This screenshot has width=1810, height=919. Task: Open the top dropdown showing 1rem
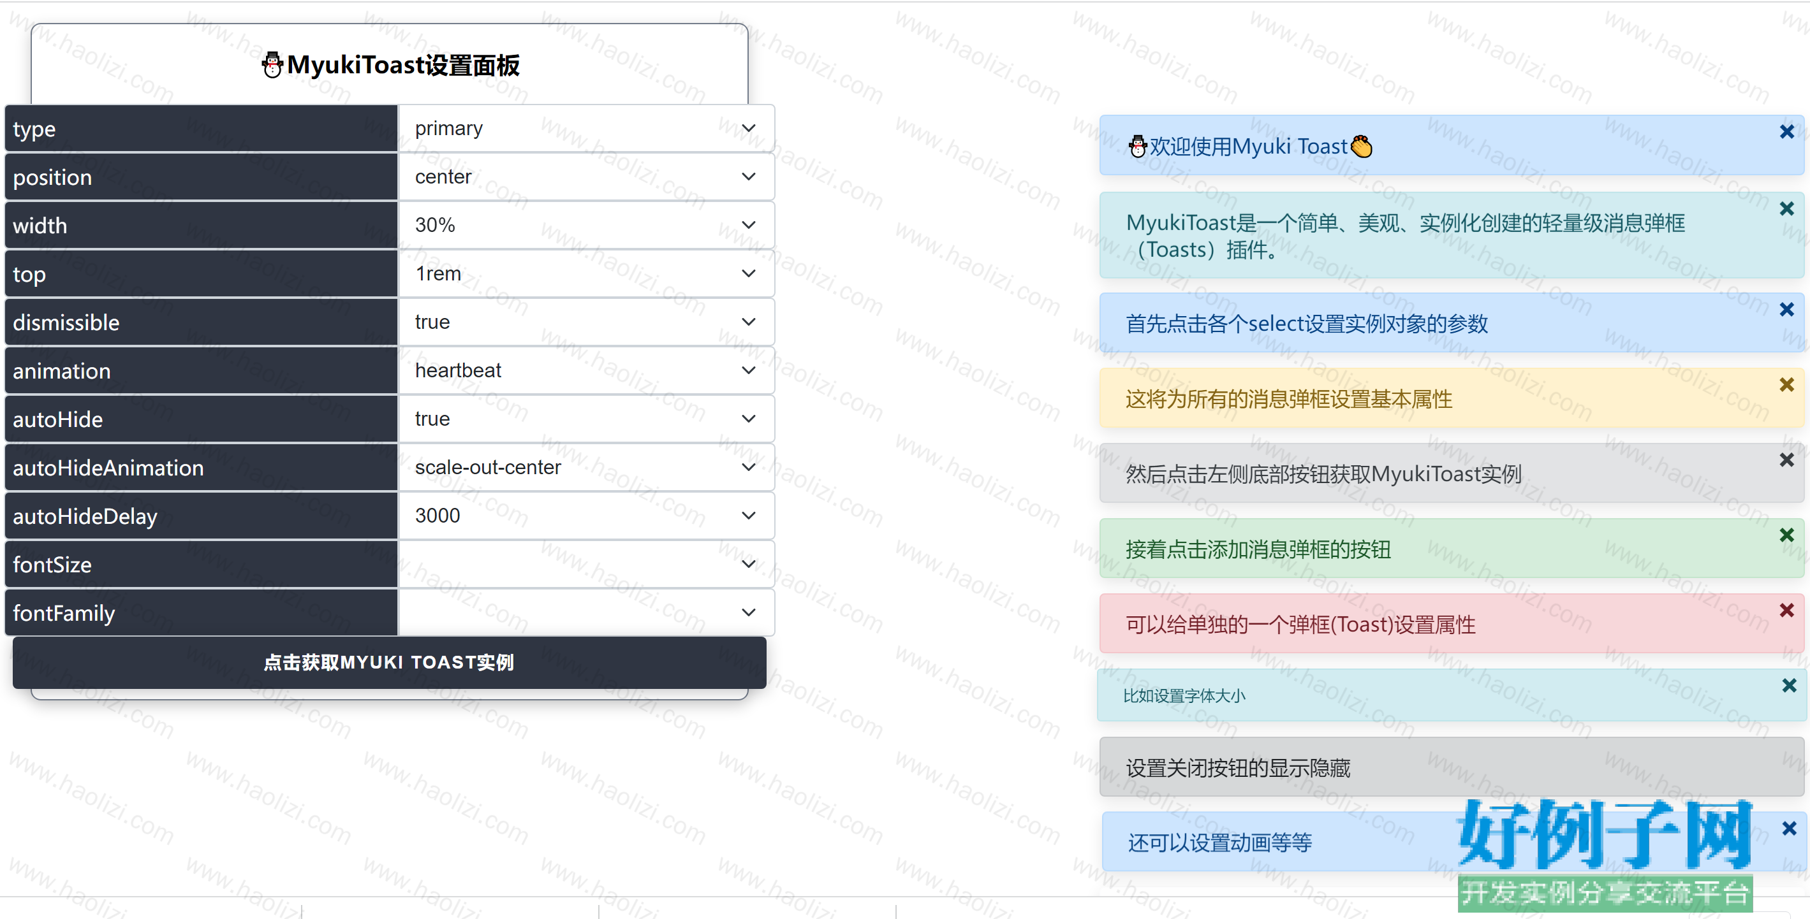(586, 274)
